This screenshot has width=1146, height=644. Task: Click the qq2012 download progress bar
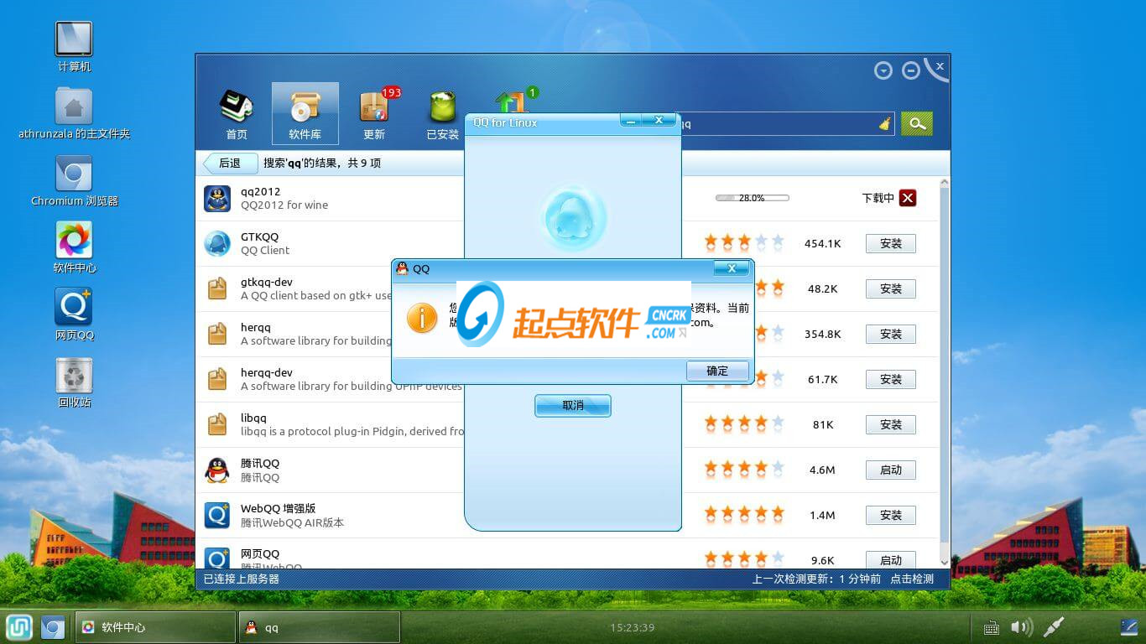(752, 198)
